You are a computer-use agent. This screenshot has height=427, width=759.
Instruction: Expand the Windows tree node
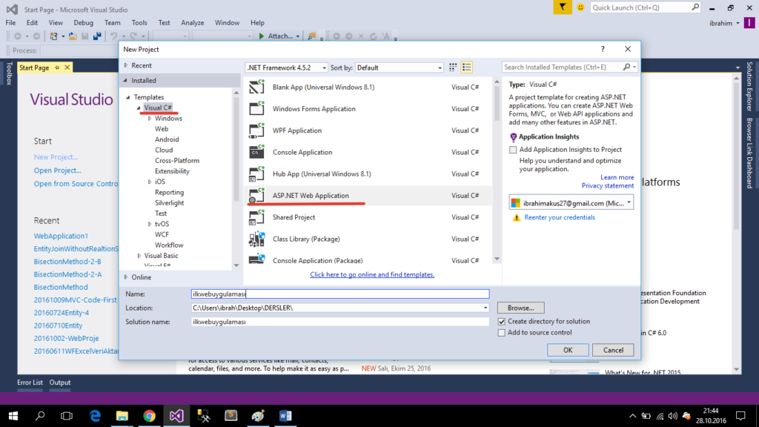(150, 119)
